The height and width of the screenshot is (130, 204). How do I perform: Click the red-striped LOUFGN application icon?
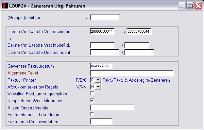pos(5,6)
